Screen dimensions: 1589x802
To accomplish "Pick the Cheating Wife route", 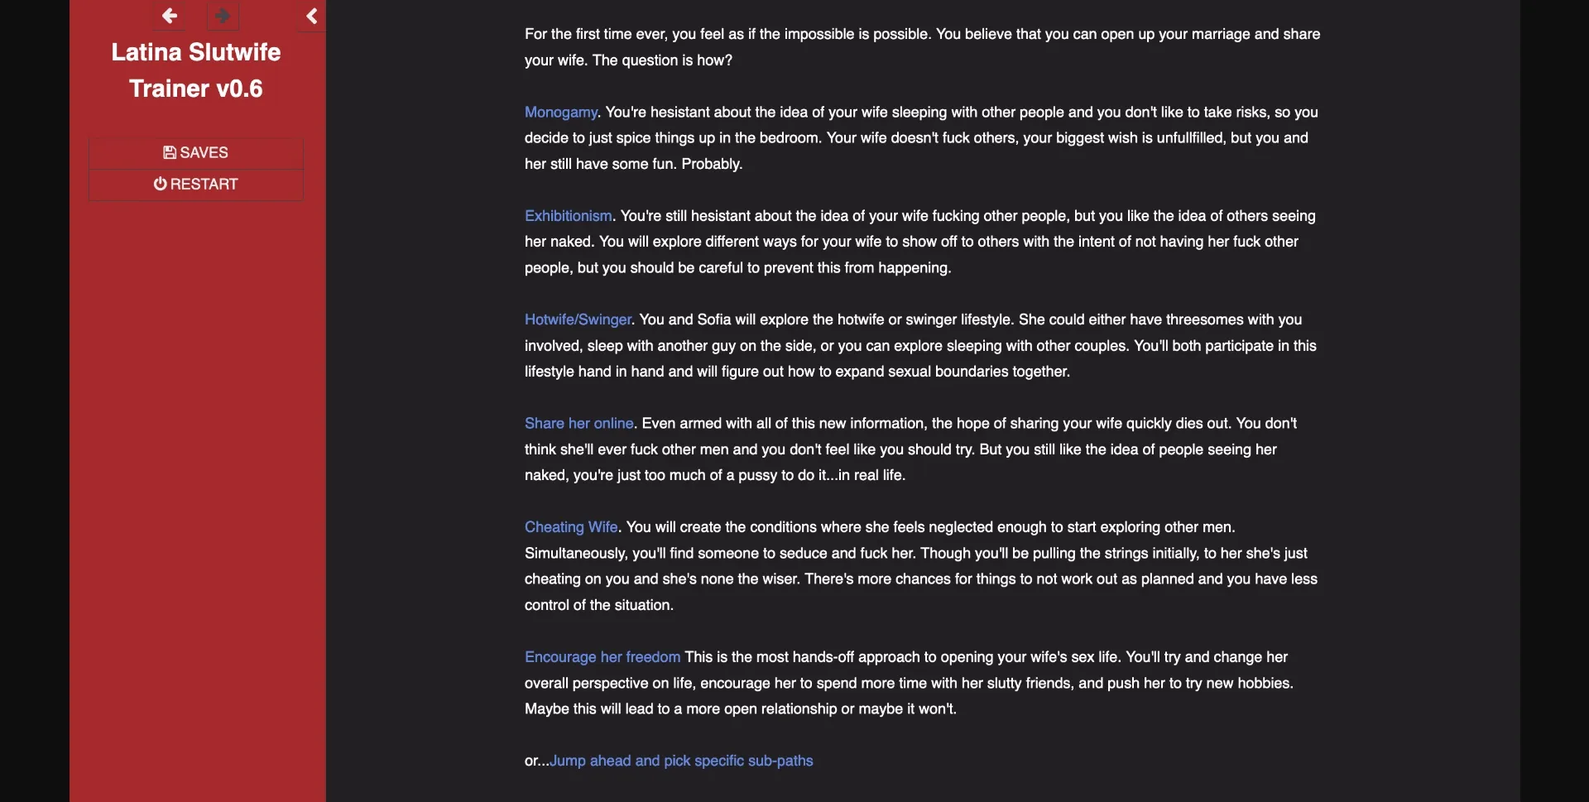I will 571,526.
